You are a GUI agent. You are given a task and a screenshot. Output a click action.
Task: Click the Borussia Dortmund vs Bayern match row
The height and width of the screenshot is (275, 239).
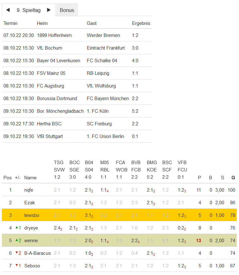pos(77,99)
